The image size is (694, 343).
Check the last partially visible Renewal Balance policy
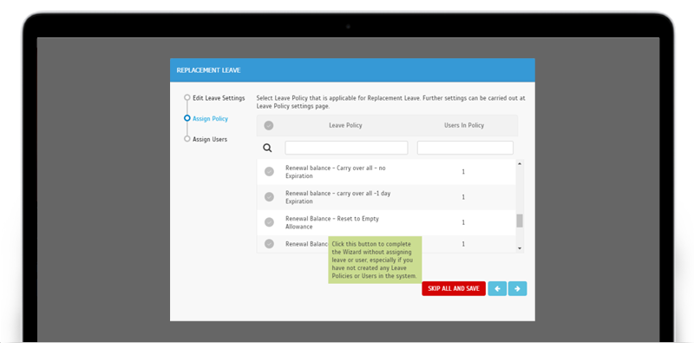(x=269, y=244)
